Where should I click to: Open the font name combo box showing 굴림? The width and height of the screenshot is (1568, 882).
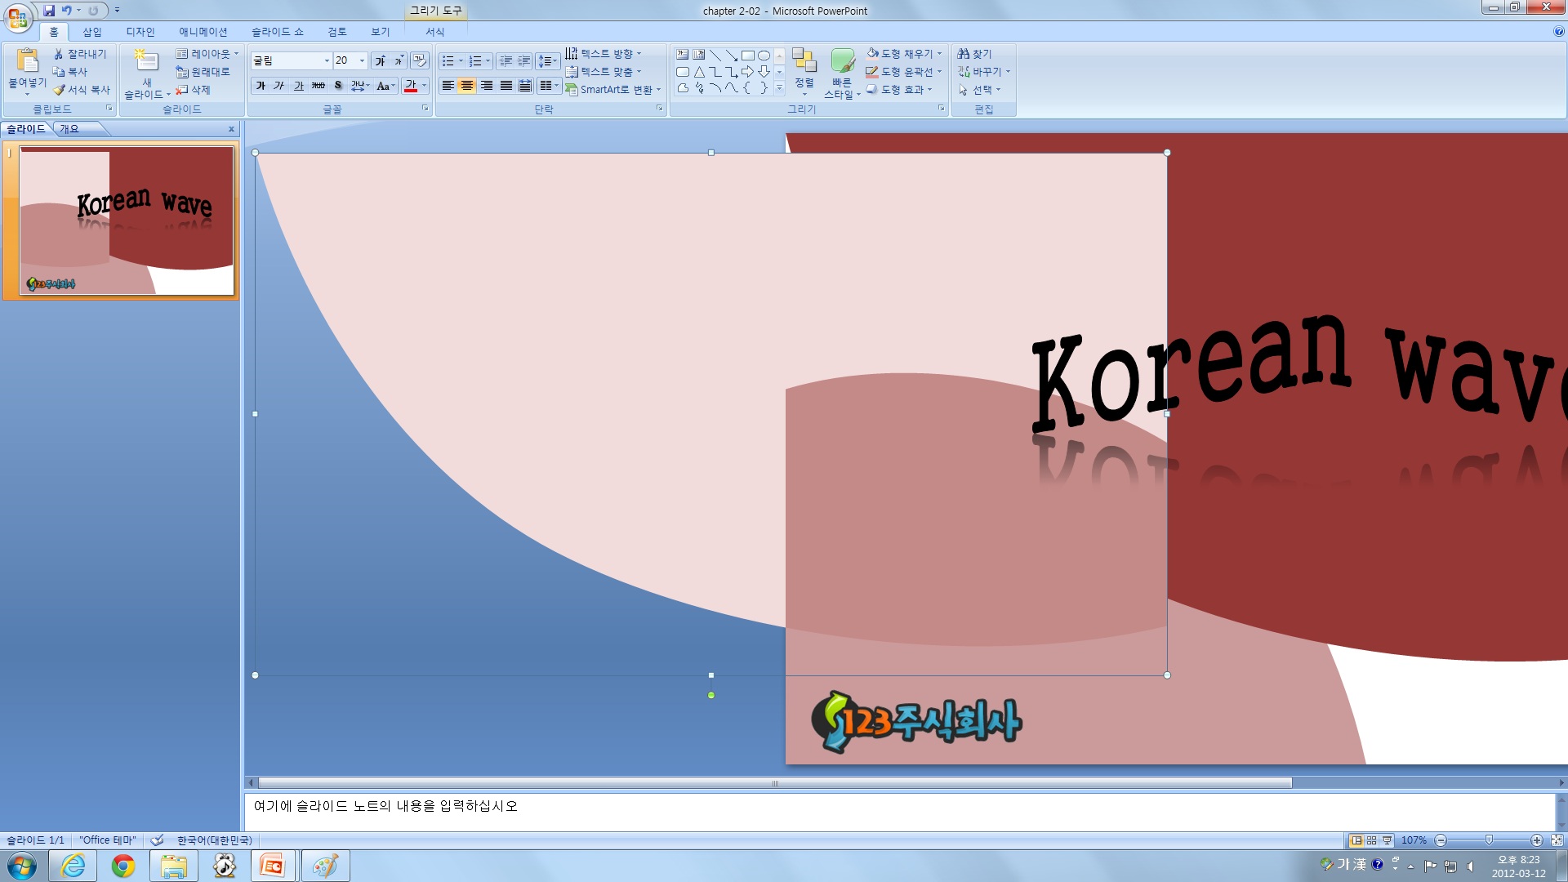click(x=291, y=60)
